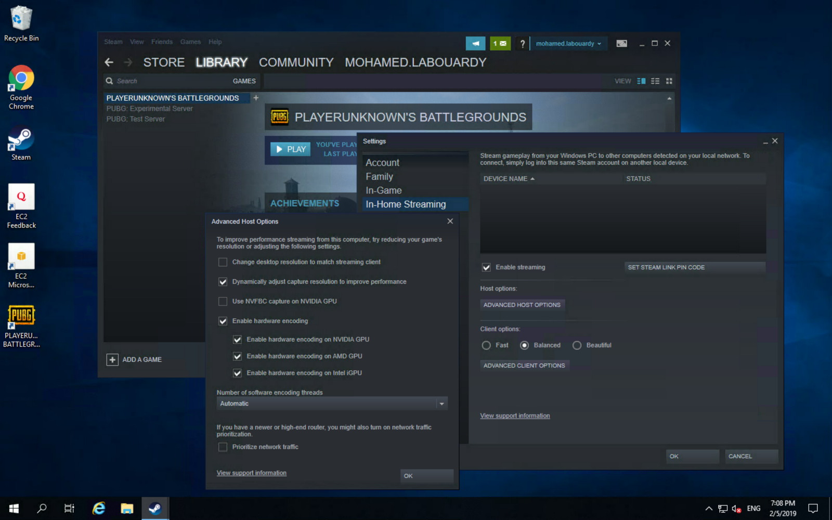Screen dimensions: 832x520
Task: Launch Google Chrome from the desktop
Action: coord(21,87)
